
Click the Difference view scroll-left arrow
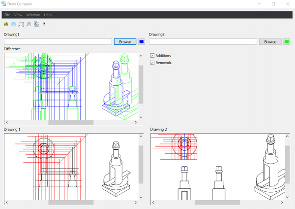(7, 122)
